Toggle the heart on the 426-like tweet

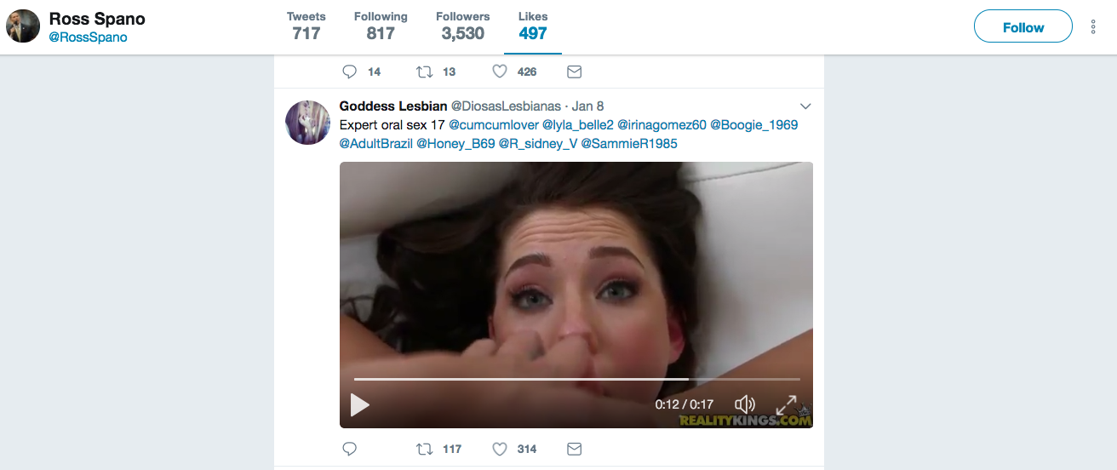[500, 72]
